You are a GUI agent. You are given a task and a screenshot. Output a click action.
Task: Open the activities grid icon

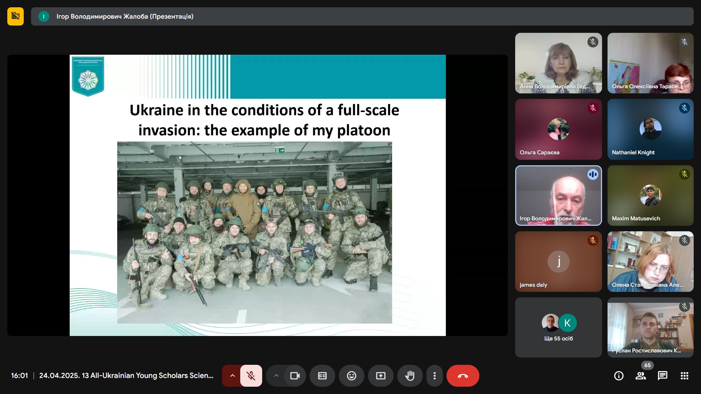point(684,376)
